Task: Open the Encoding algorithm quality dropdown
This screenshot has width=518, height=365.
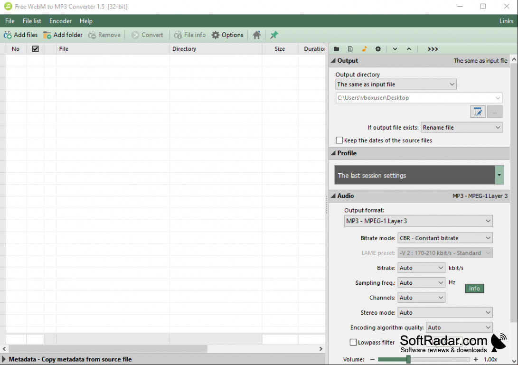Action: [459, 328]
